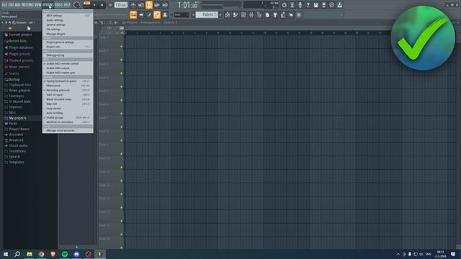The width and height of the screenshot is (461, 259).
Task: Click the stop button
Action: pyautogui.click(x=102, y=5)
